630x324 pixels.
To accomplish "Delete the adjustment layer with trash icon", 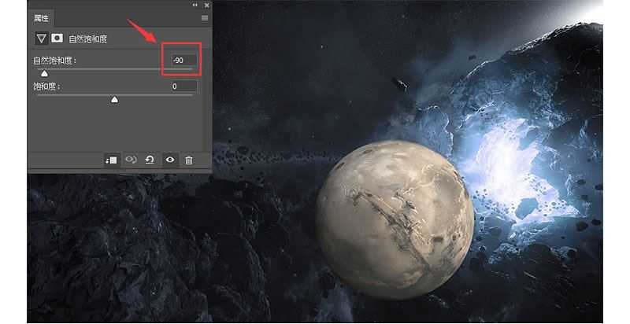I will (x=189, y=160).
